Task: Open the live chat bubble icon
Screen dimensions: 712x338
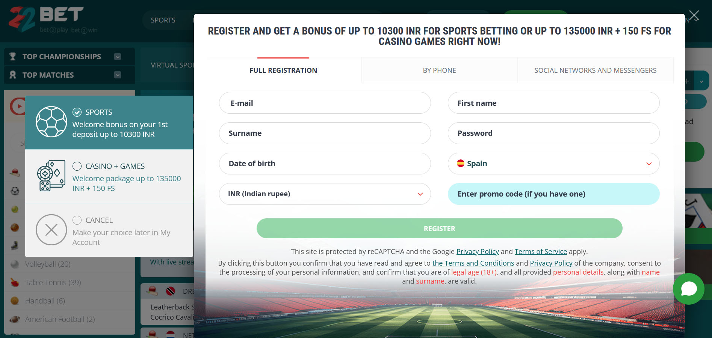Action: tap(688, 288)
